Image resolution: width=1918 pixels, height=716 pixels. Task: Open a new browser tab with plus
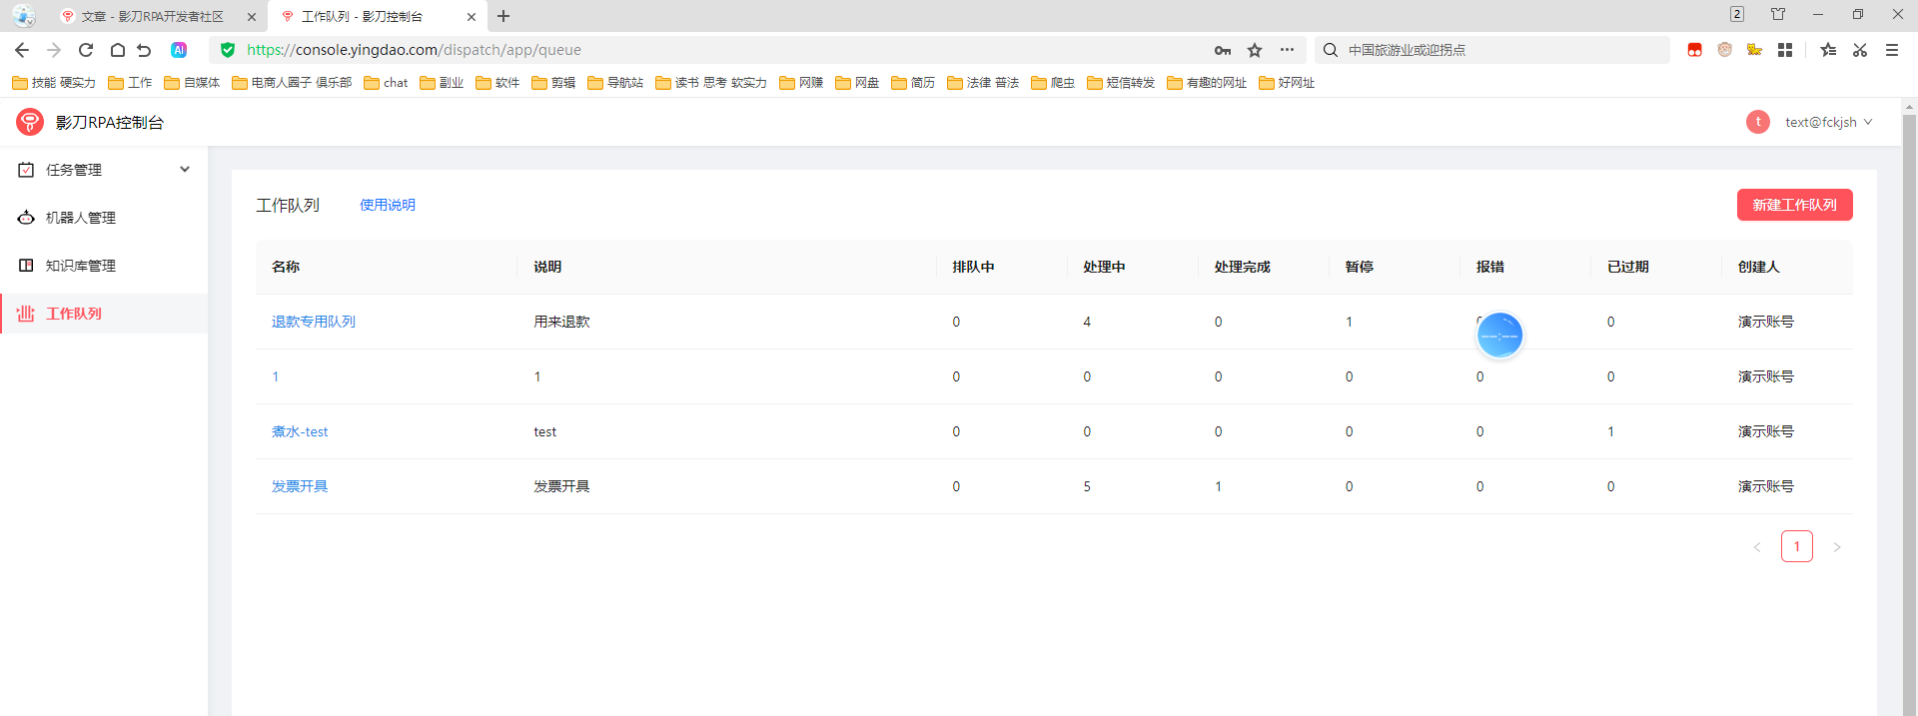503,16
